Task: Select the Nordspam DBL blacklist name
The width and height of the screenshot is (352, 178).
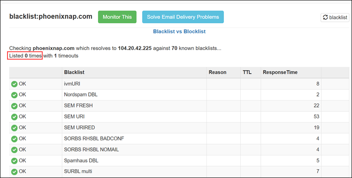Action: pos(81,95)
